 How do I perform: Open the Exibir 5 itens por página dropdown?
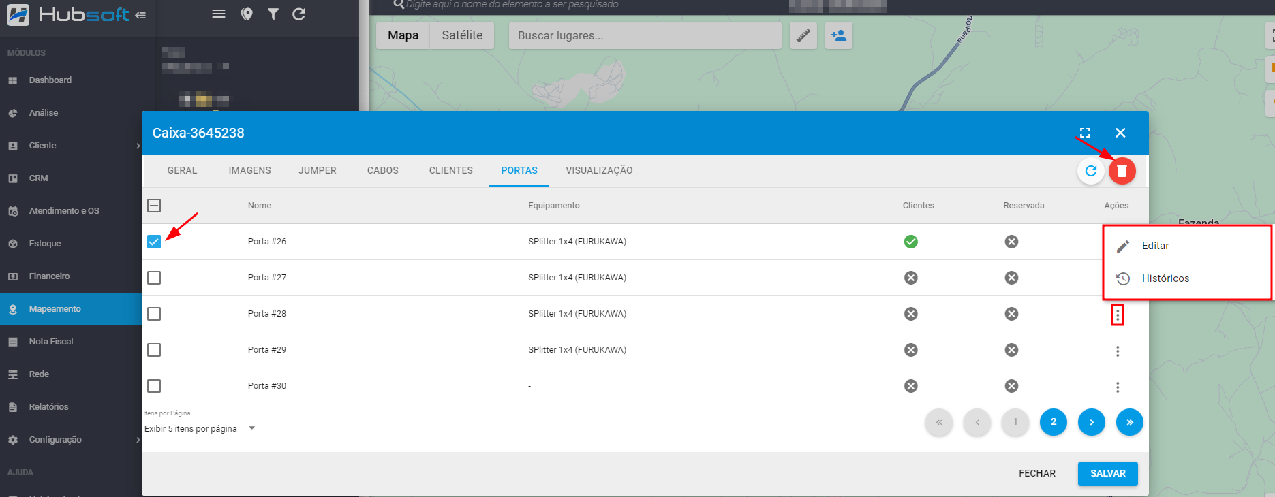tap(201, 429)
